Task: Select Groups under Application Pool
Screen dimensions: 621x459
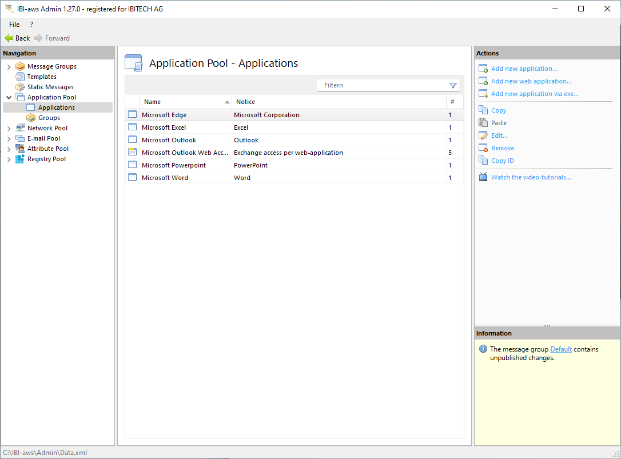Action: [49, 118]
